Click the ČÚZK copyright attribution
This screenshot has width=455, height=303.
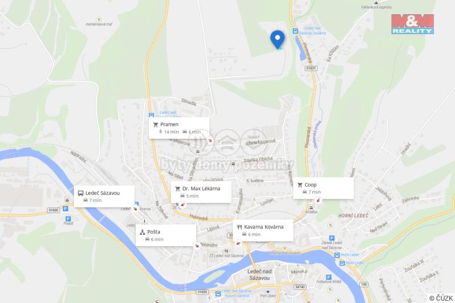[x=441, y=298]
